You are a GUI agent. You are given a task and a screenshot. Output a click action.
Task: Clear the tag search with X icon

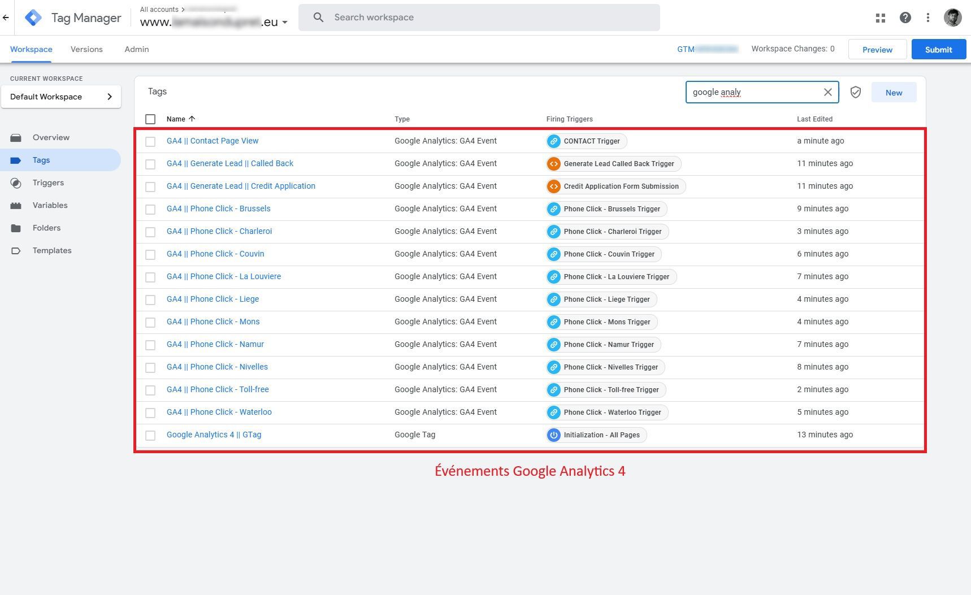tap(827, 92)
